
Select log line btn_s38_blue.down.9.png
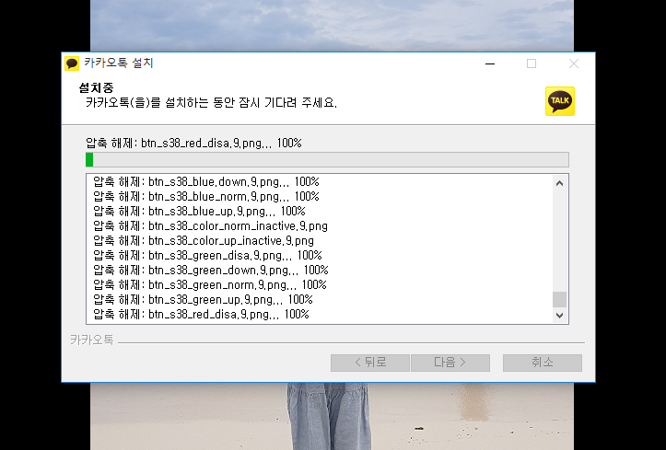[x=206, y=182]
